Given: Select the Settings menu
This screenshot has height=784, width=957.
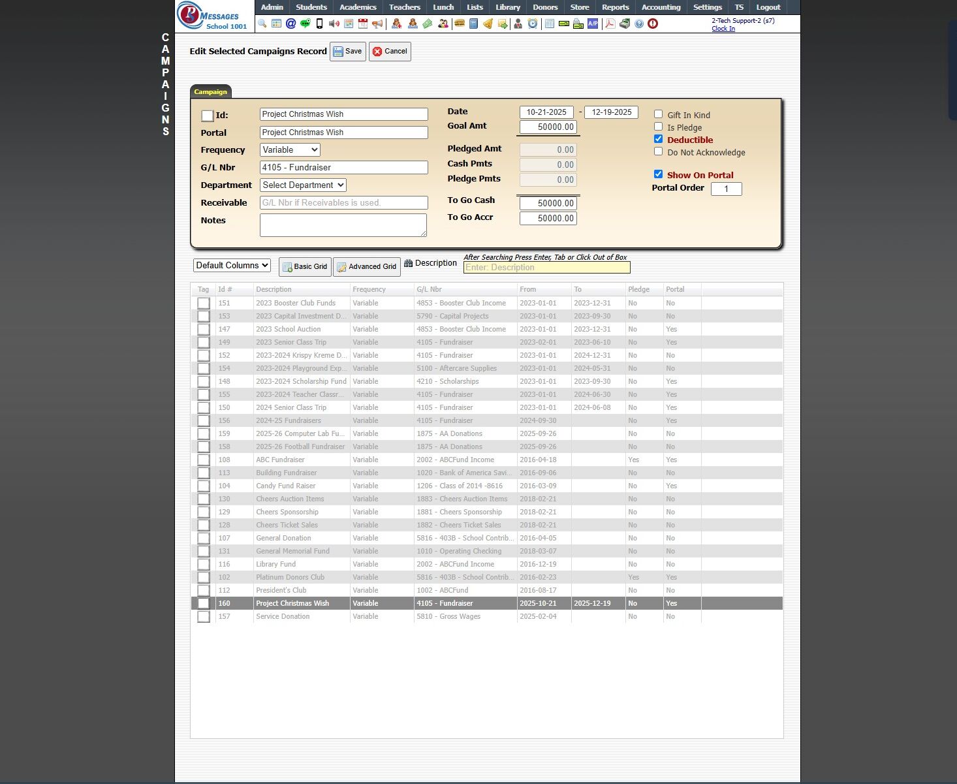Looking at the screenshot, I should pyautogui.click(x=707, y=7).
